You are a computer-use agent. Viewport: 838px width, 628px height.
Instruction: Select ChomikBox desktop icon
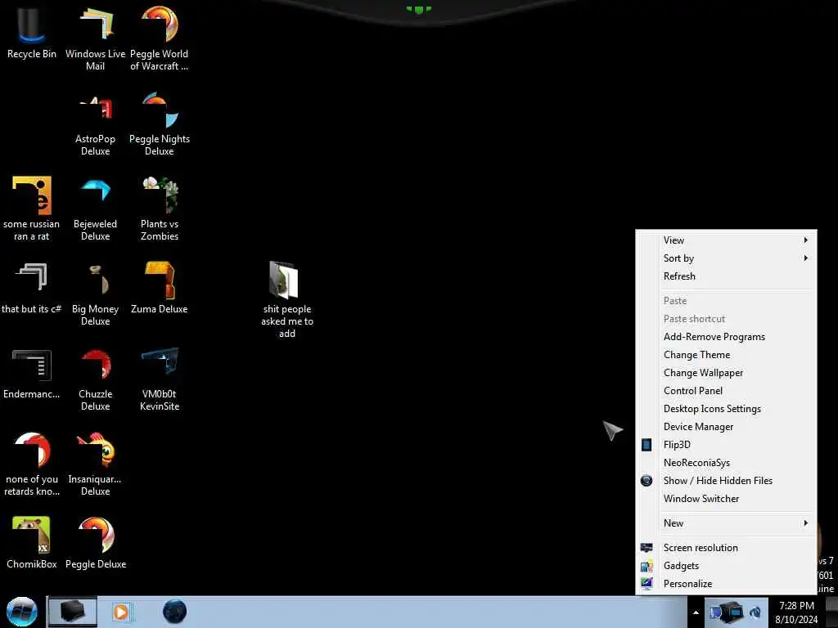(32, 543)
